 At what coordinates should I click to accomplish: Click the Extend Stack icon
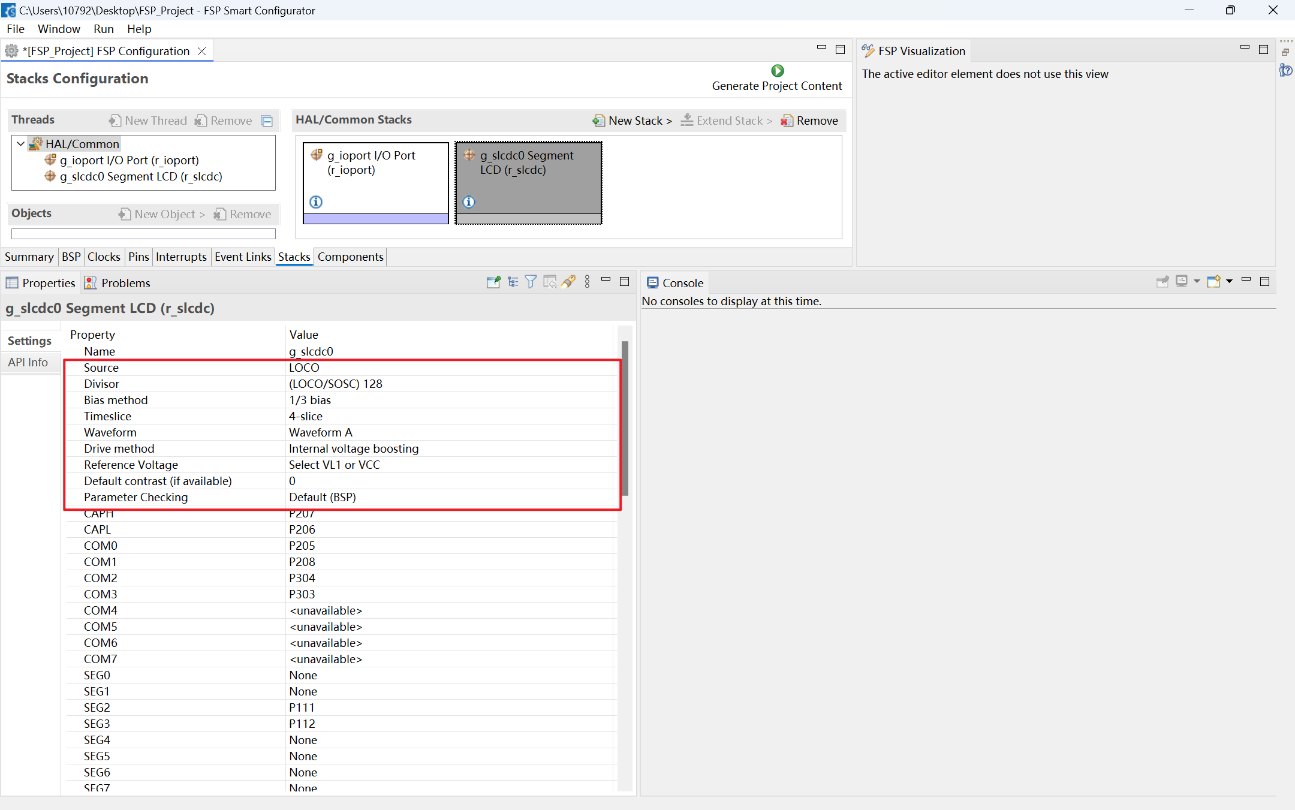(x=687, y=120)
